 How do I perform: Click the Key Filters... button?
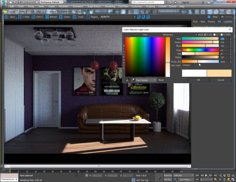click(x=186, y=179)
